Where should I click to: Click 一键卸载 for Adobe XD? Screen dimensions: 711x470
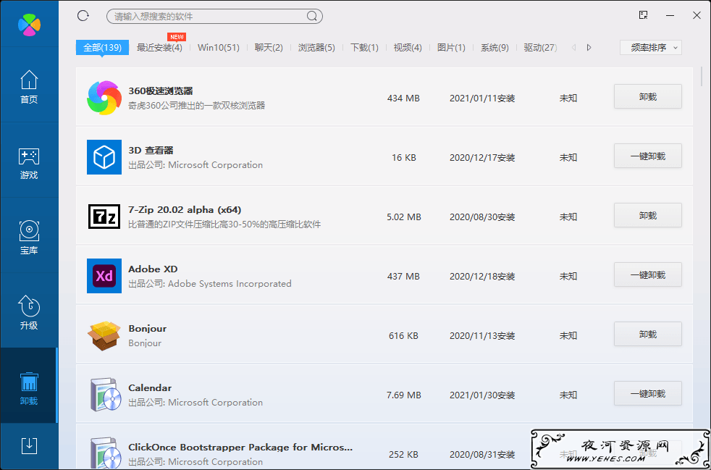(x=648, y=275)
